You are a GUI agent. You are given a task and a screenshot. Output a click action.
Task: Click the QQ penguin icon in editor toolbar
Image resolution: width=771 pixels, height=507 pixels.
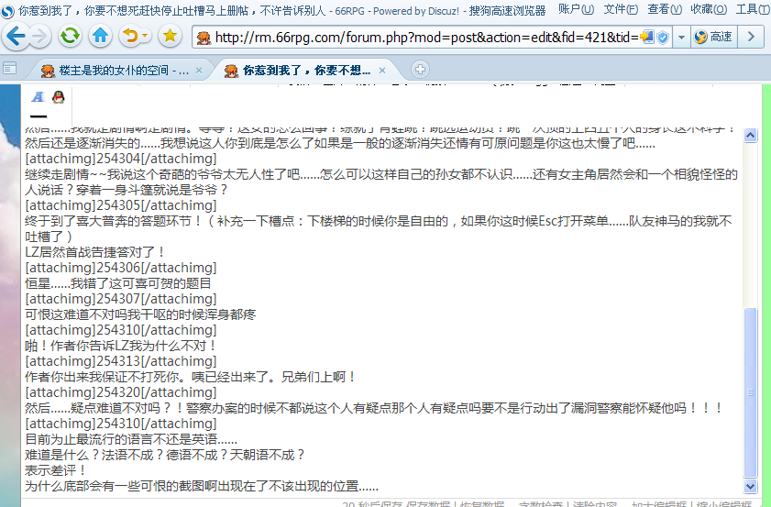click(59, 97)
